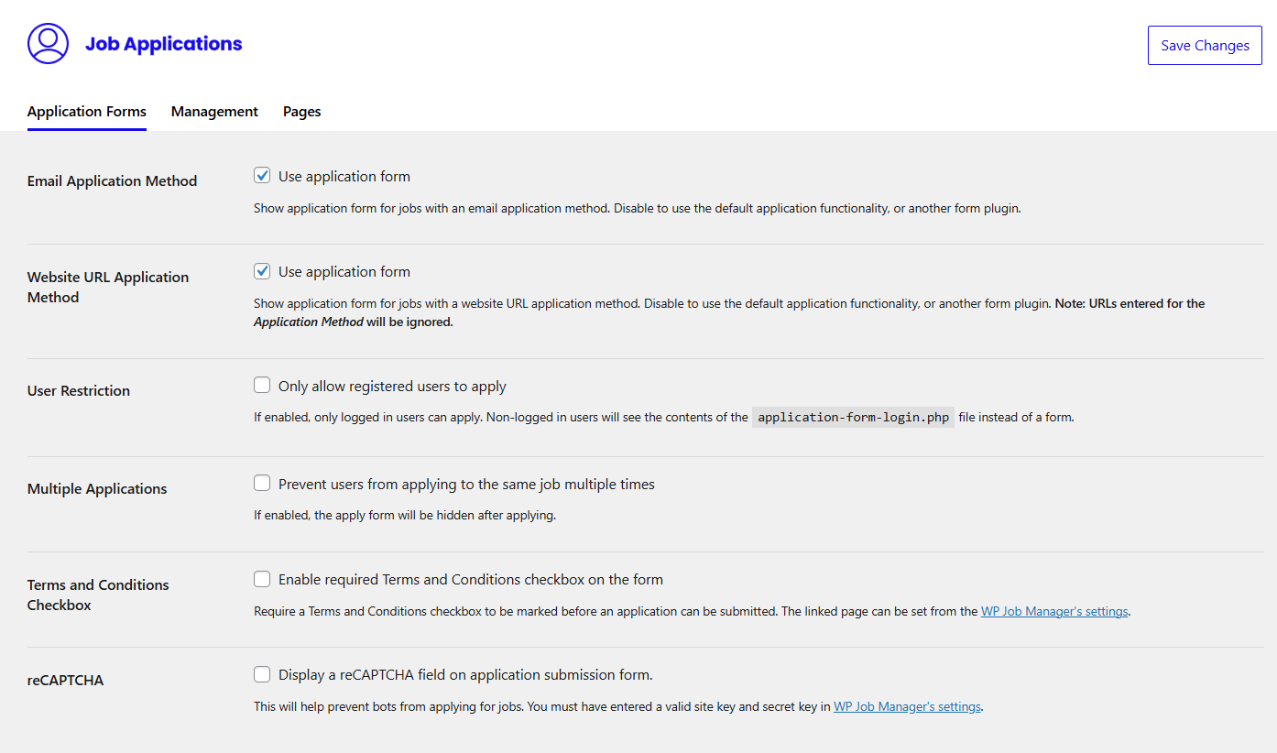Uncheck the Website URL Application Method checkbox
1277x753 pixels.
point(262,271)
